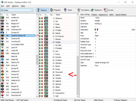Open the Access database icon
This screenshot has height=101, width=136.
tap(106, 10)
